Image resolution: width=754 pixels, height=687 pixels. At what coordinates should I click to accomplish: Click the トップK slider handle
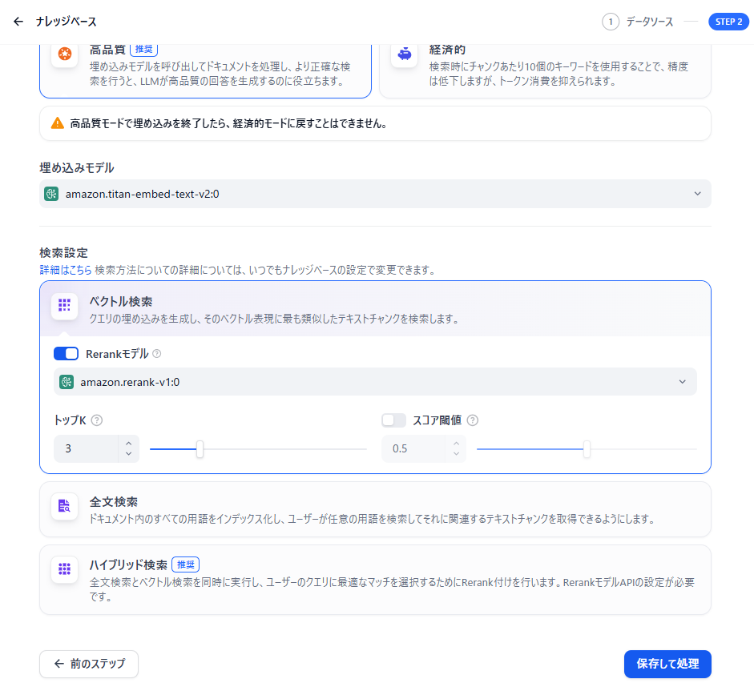point(200,448)
